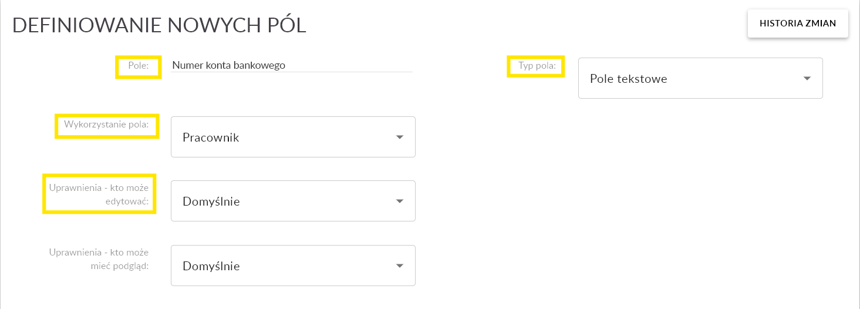Click 'Domyślnie' text in the view permissions box

(x=211, y=266)
